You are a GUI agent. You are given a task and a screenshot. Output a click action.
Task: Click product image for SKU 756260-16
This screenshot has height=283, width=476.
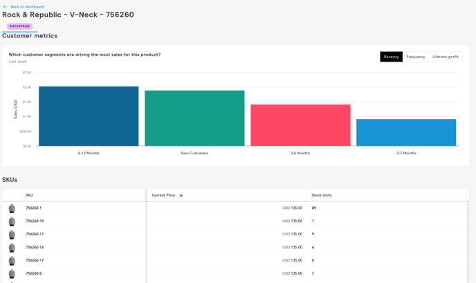click(12, 248)
